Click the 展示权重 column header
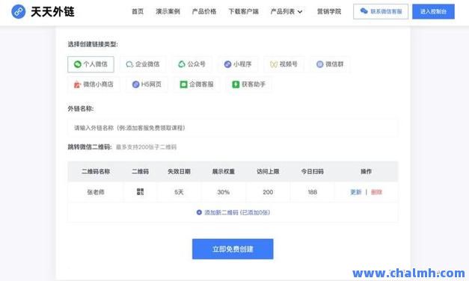This screenshot has width=469, height=281. coord(224,172)
